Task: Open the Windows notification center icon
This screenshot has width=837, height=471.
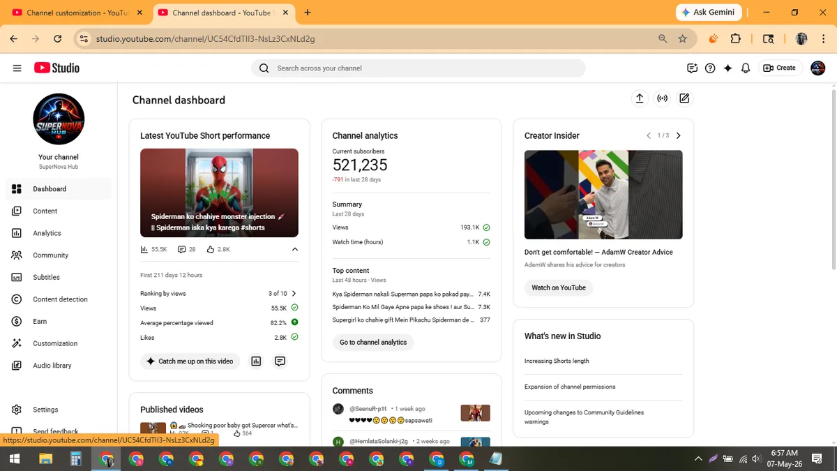Action: click(x=816, y=458)
